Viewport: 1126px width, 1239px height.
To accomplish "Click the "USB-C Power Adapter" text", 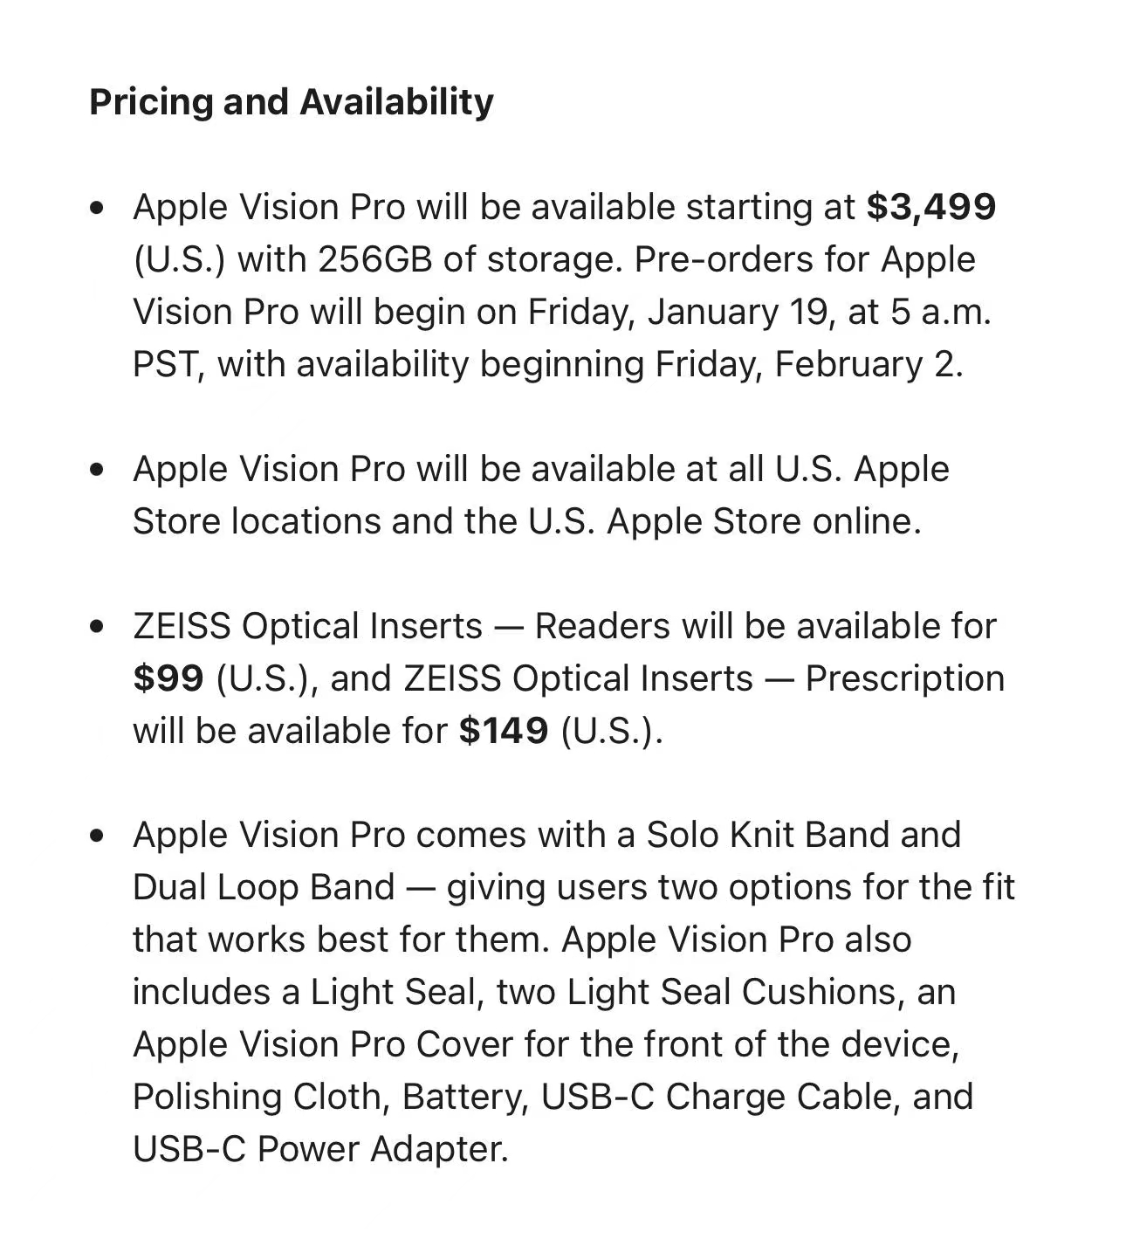I will (319, 1149).
